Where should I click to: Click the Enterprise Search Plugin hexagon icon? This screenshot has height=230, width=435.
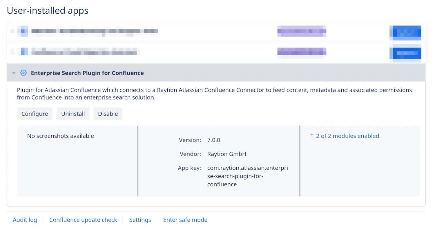coord(23,73)
